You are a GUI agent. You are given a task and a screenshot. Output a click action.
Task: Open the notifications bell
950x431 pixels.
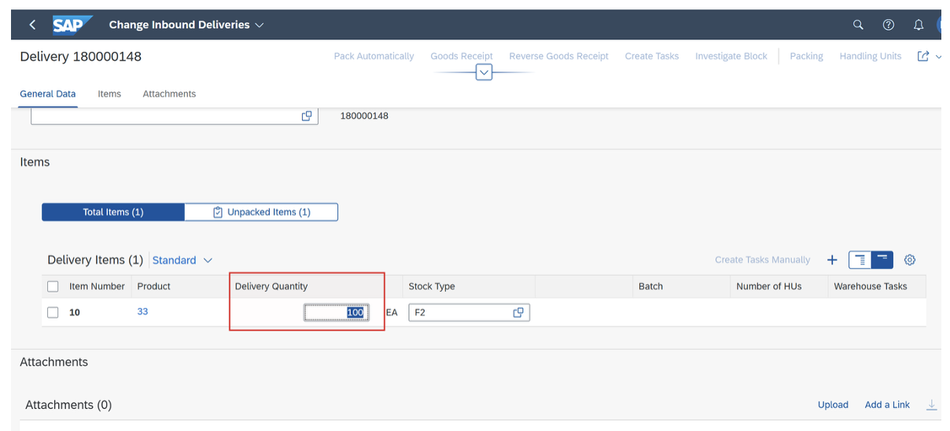point(919,24)
